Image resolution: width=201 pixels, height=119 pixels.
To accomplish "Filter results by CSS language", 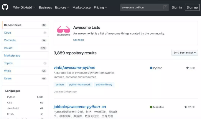I will pyautogui.click(x=25, y=103).
